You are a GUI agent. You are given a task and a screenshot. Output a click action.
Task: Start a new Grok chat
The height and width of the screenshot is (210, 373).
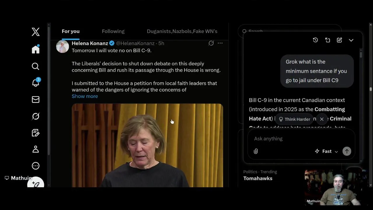pos(339,40)
